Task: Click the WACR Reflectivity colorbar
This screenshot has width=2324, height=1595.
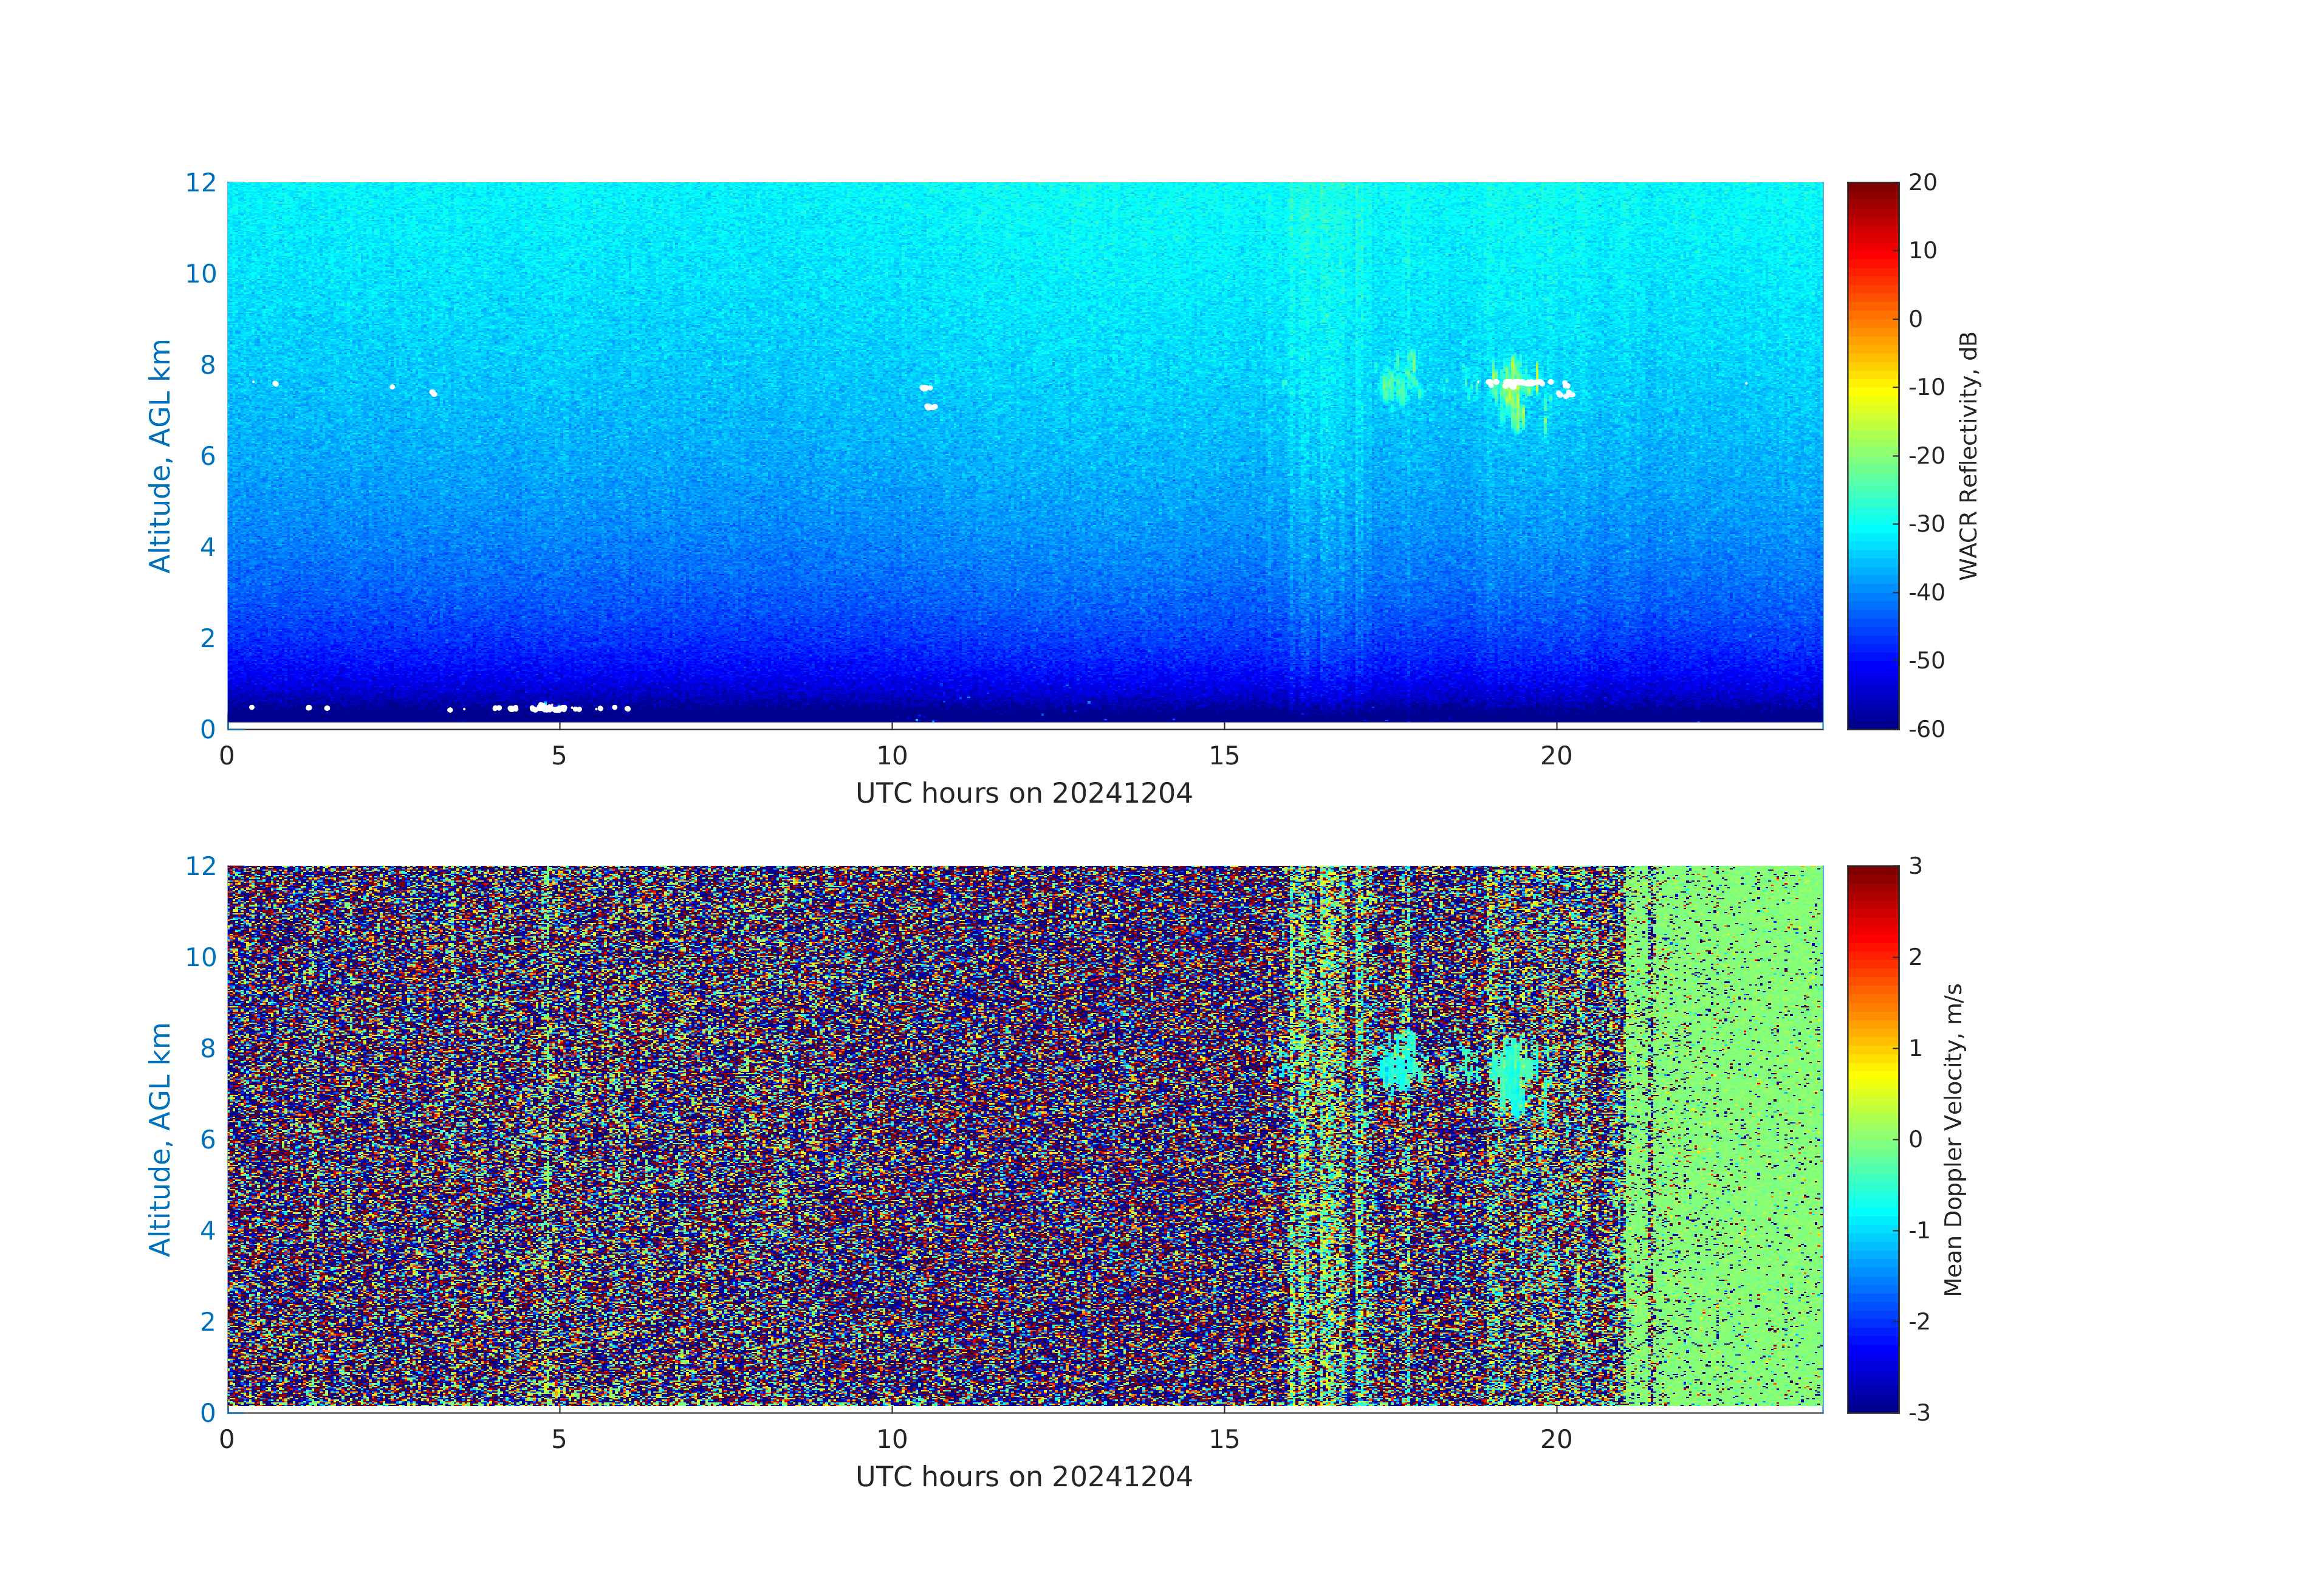Action: click(x=1872, y=455)
